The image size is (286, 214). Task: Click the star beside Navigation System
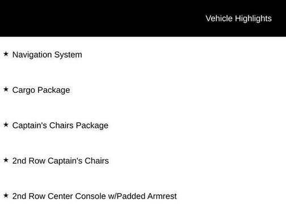[6, 54]
